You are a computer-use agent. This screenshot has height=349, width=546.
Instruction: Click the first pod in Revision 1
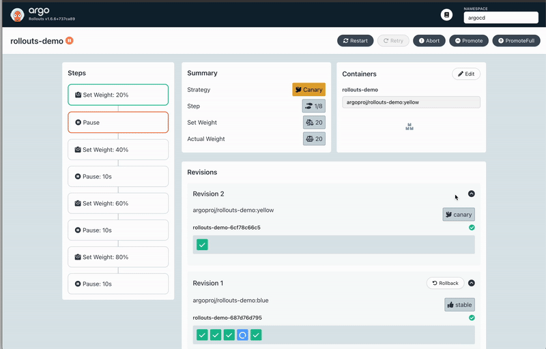coord(202,335)
